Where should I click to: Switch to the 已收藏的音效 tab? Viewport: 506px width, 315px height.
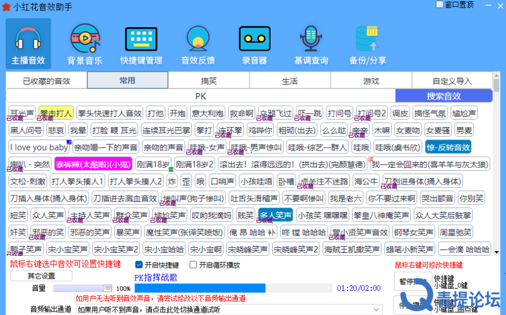pyautogui.click(x=47, y=81)
